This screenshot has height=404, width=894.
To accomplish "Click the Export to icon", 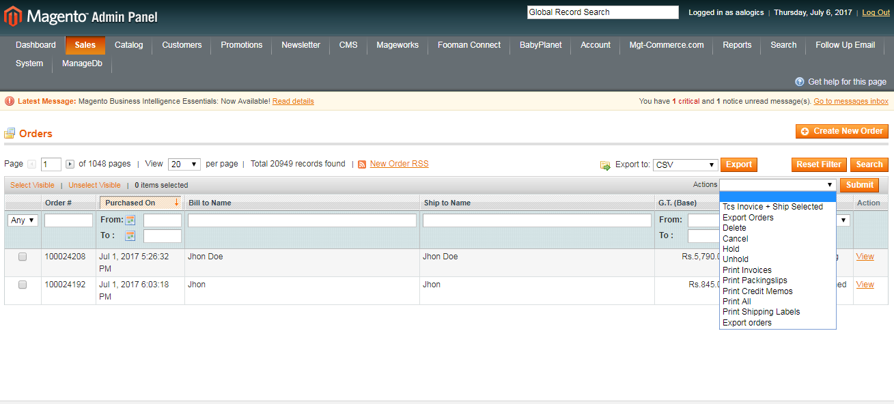I will click(x=605, y=165).
